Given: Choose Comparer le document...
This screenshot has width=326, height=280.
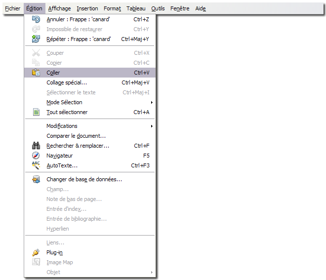Looking at the screenshot, I should pos(90,136).
